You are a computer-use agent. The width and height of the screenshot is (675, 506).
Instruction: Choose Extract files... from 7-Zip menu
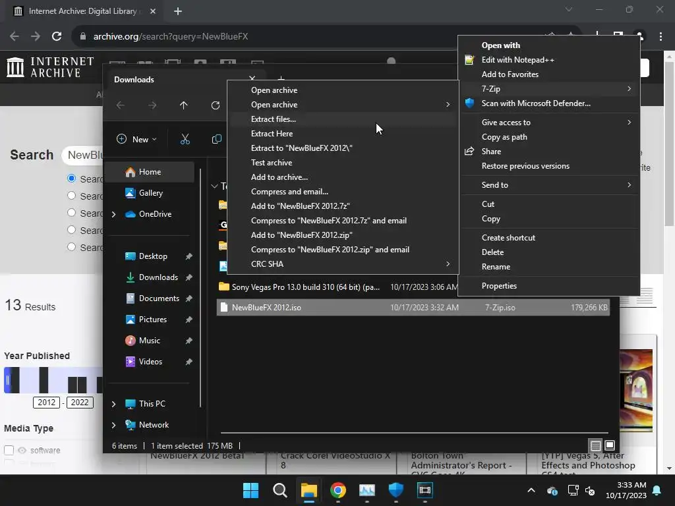tap(343, 119)
